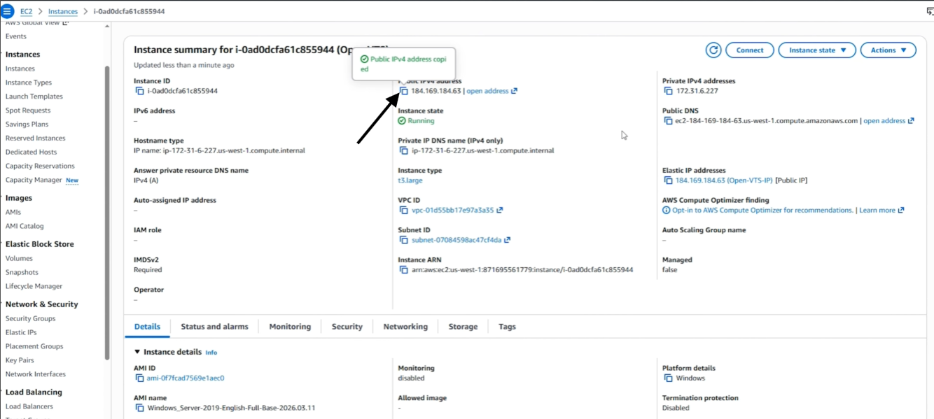Viewport: 934px width, 419px height.
Task: Copy the Instance ID value
Action: pos(139,91)
